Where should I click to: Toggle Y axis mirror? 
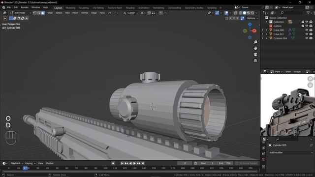pyautogui.click(x=234, y=18)
